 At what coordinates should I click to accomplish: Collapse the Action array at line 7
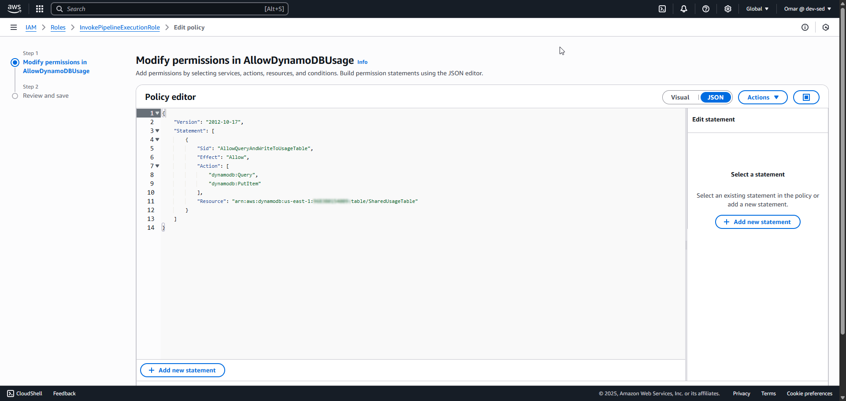point(157,166)
